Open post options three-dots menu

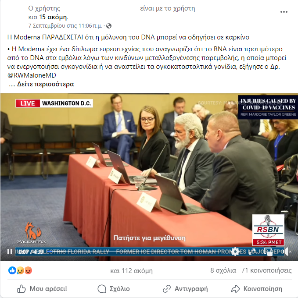[284, 12]
